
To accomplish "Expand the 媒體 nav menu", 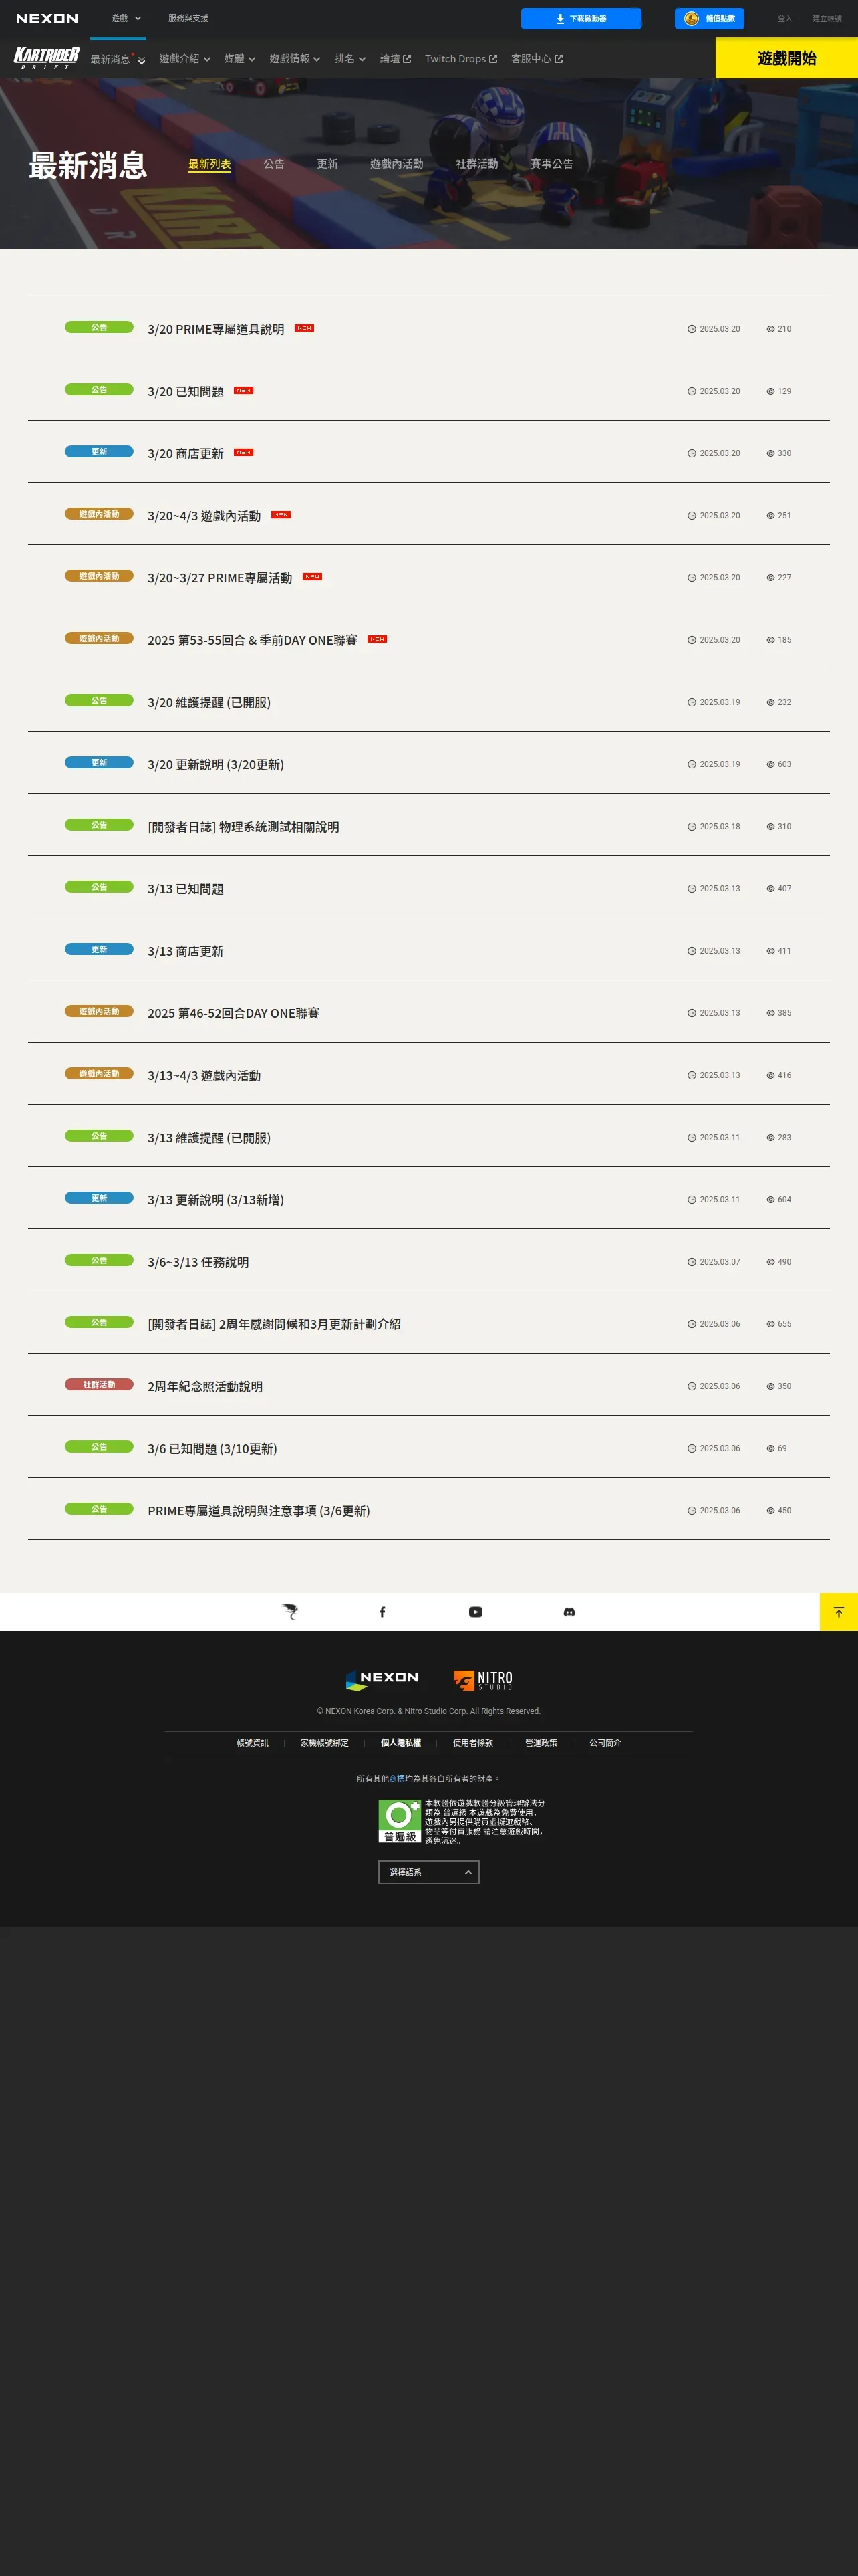I will [x=240, y=59].
